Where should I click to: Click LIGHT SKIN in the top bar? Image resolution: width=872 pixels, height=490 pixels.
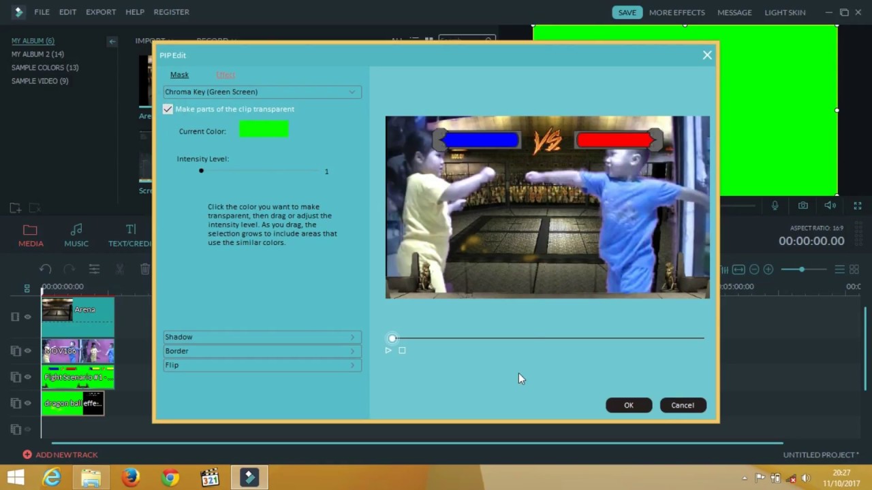785,12
